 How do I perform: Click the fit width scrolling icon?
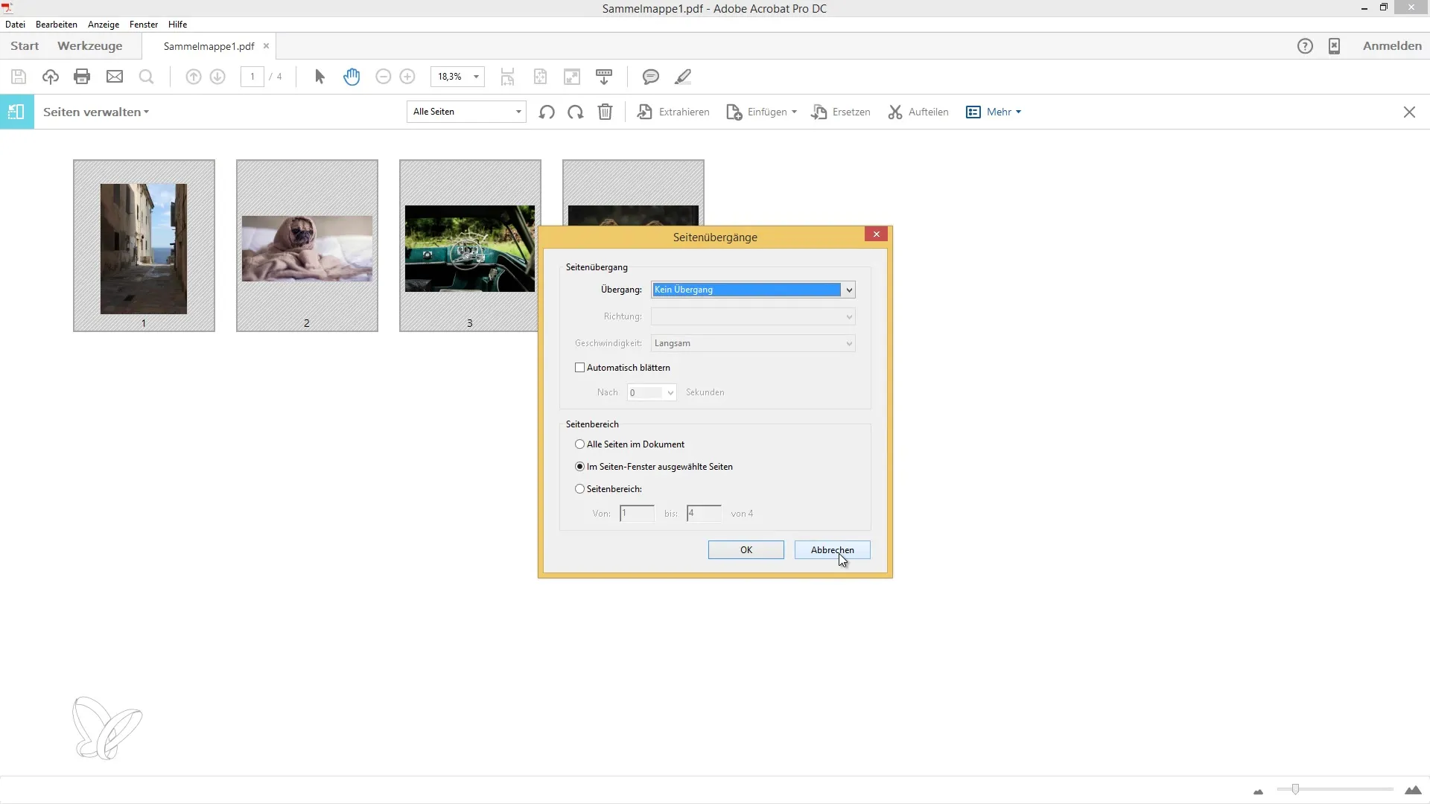pyautogui.click(x=507, y=77)
